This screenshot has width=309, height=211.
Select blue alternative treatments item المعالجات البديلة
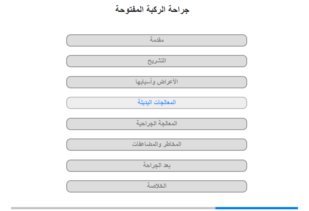point(156,103)
